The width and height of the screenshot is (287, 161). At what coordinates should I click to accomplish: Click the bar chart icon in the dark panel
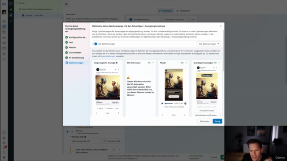coord(11,9)
